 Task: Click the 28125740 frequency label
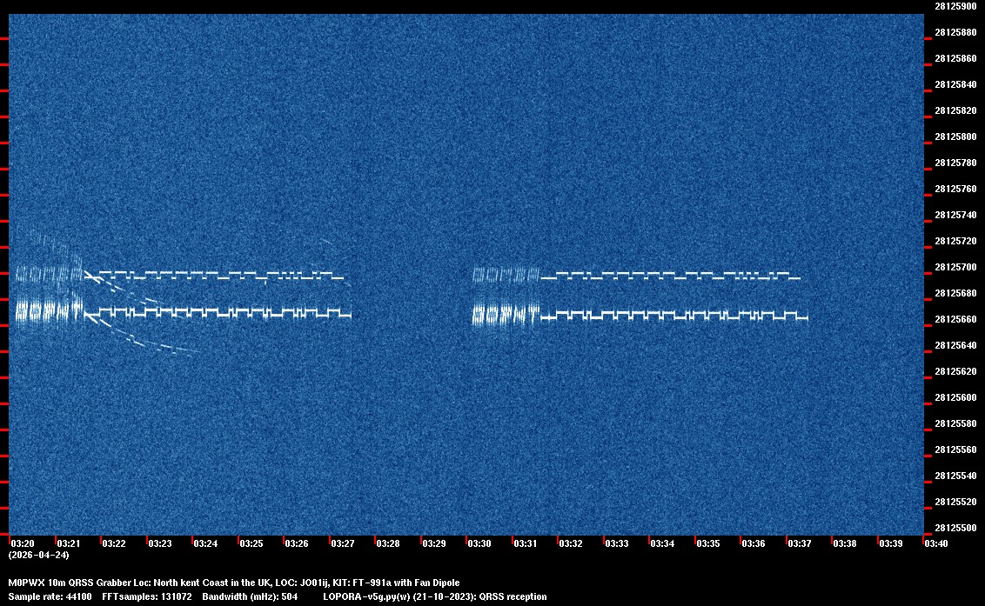point(955,215)
